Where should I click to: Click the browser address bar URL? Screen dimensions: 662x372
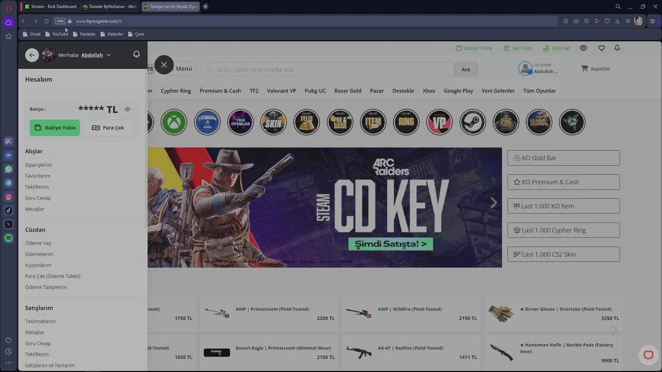tap(99, 21)
